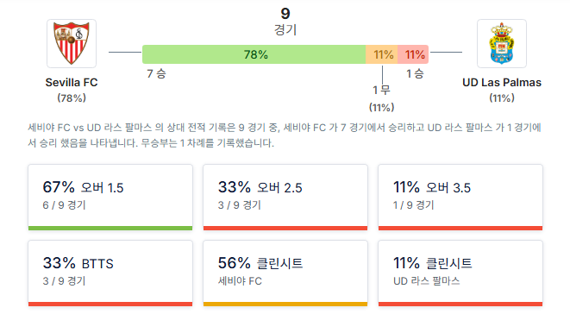Open the UD Las Palmas team name link
Screen dimensions: 570x314
coord(502,83)
